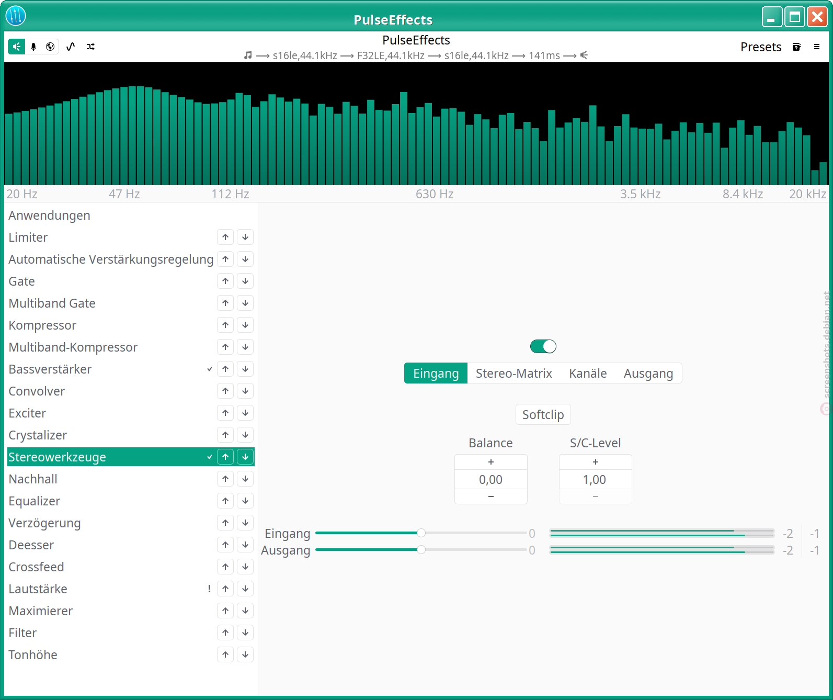Click the Balance value field showing 0,00

click(491, 479)
